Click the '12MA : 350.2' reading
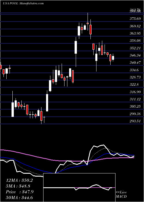The height and width of the screenshot is (202, 144). coord(19,180)
